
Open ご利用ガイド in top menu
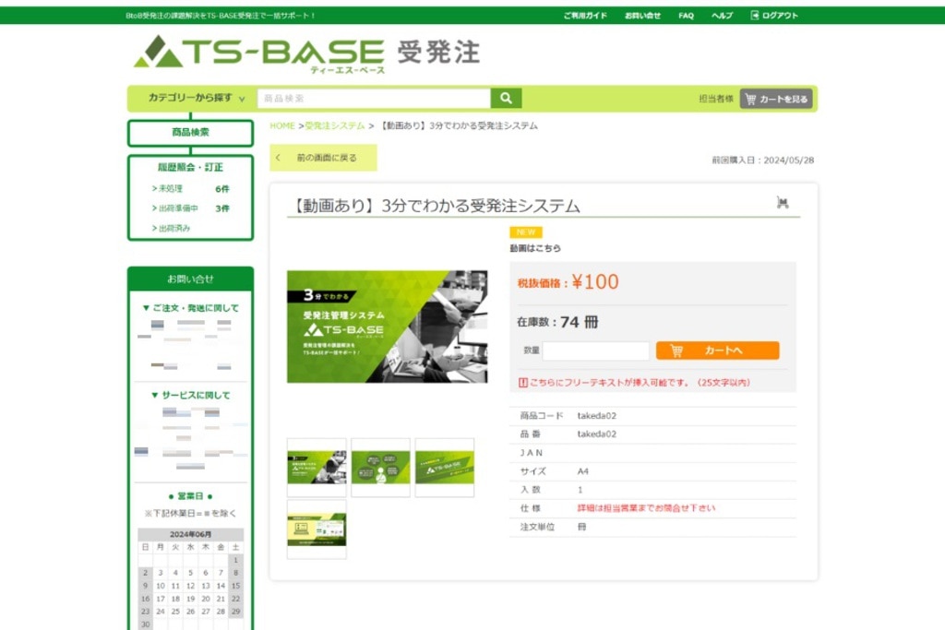click(x=585, y=16)
